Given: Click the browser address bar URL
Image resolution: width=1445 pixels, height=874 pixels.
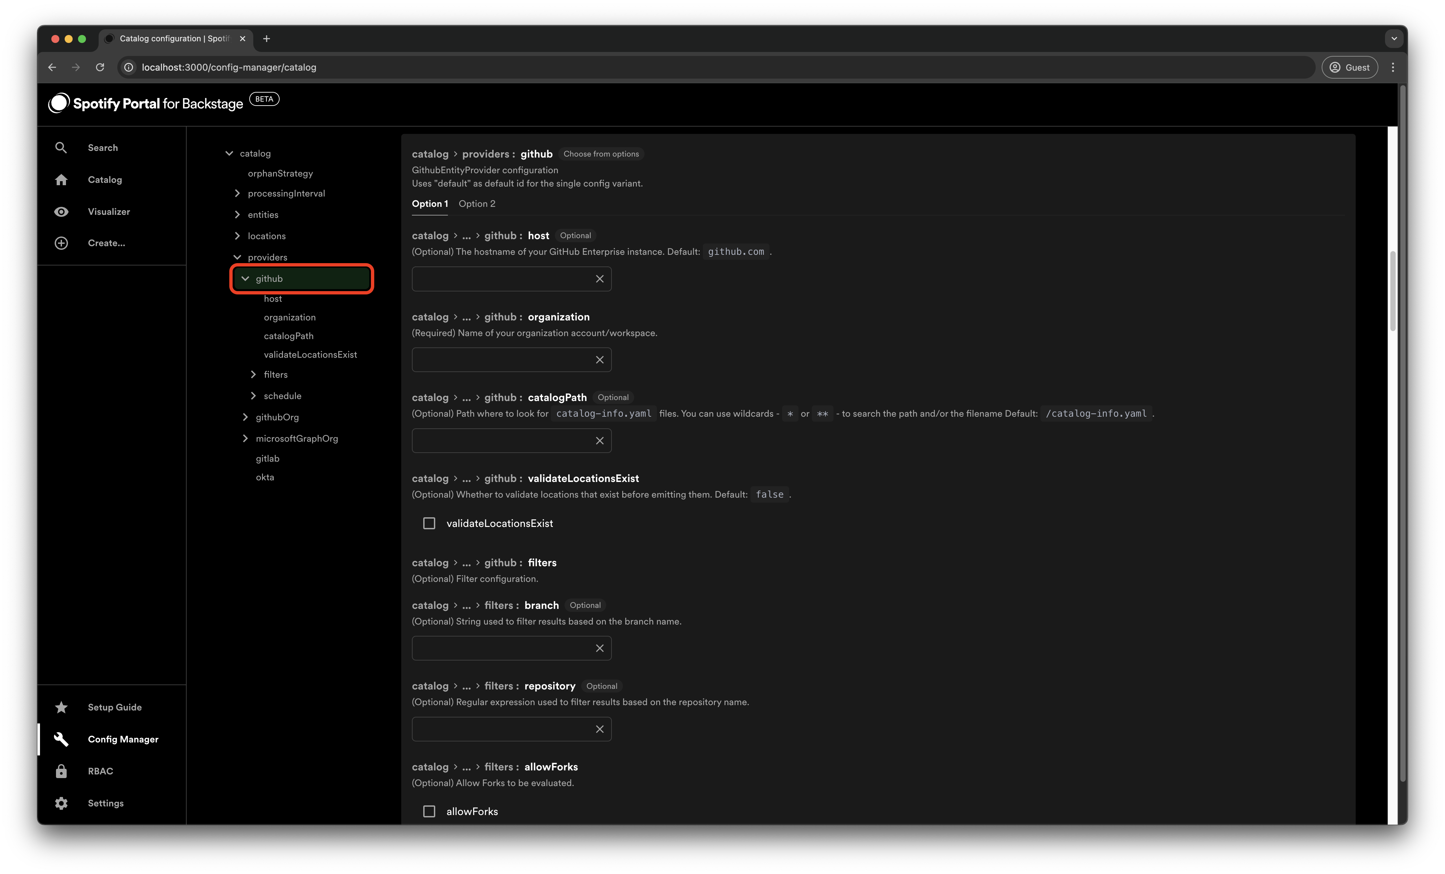Looking at the screenshot, I should [x=229, y=67].
